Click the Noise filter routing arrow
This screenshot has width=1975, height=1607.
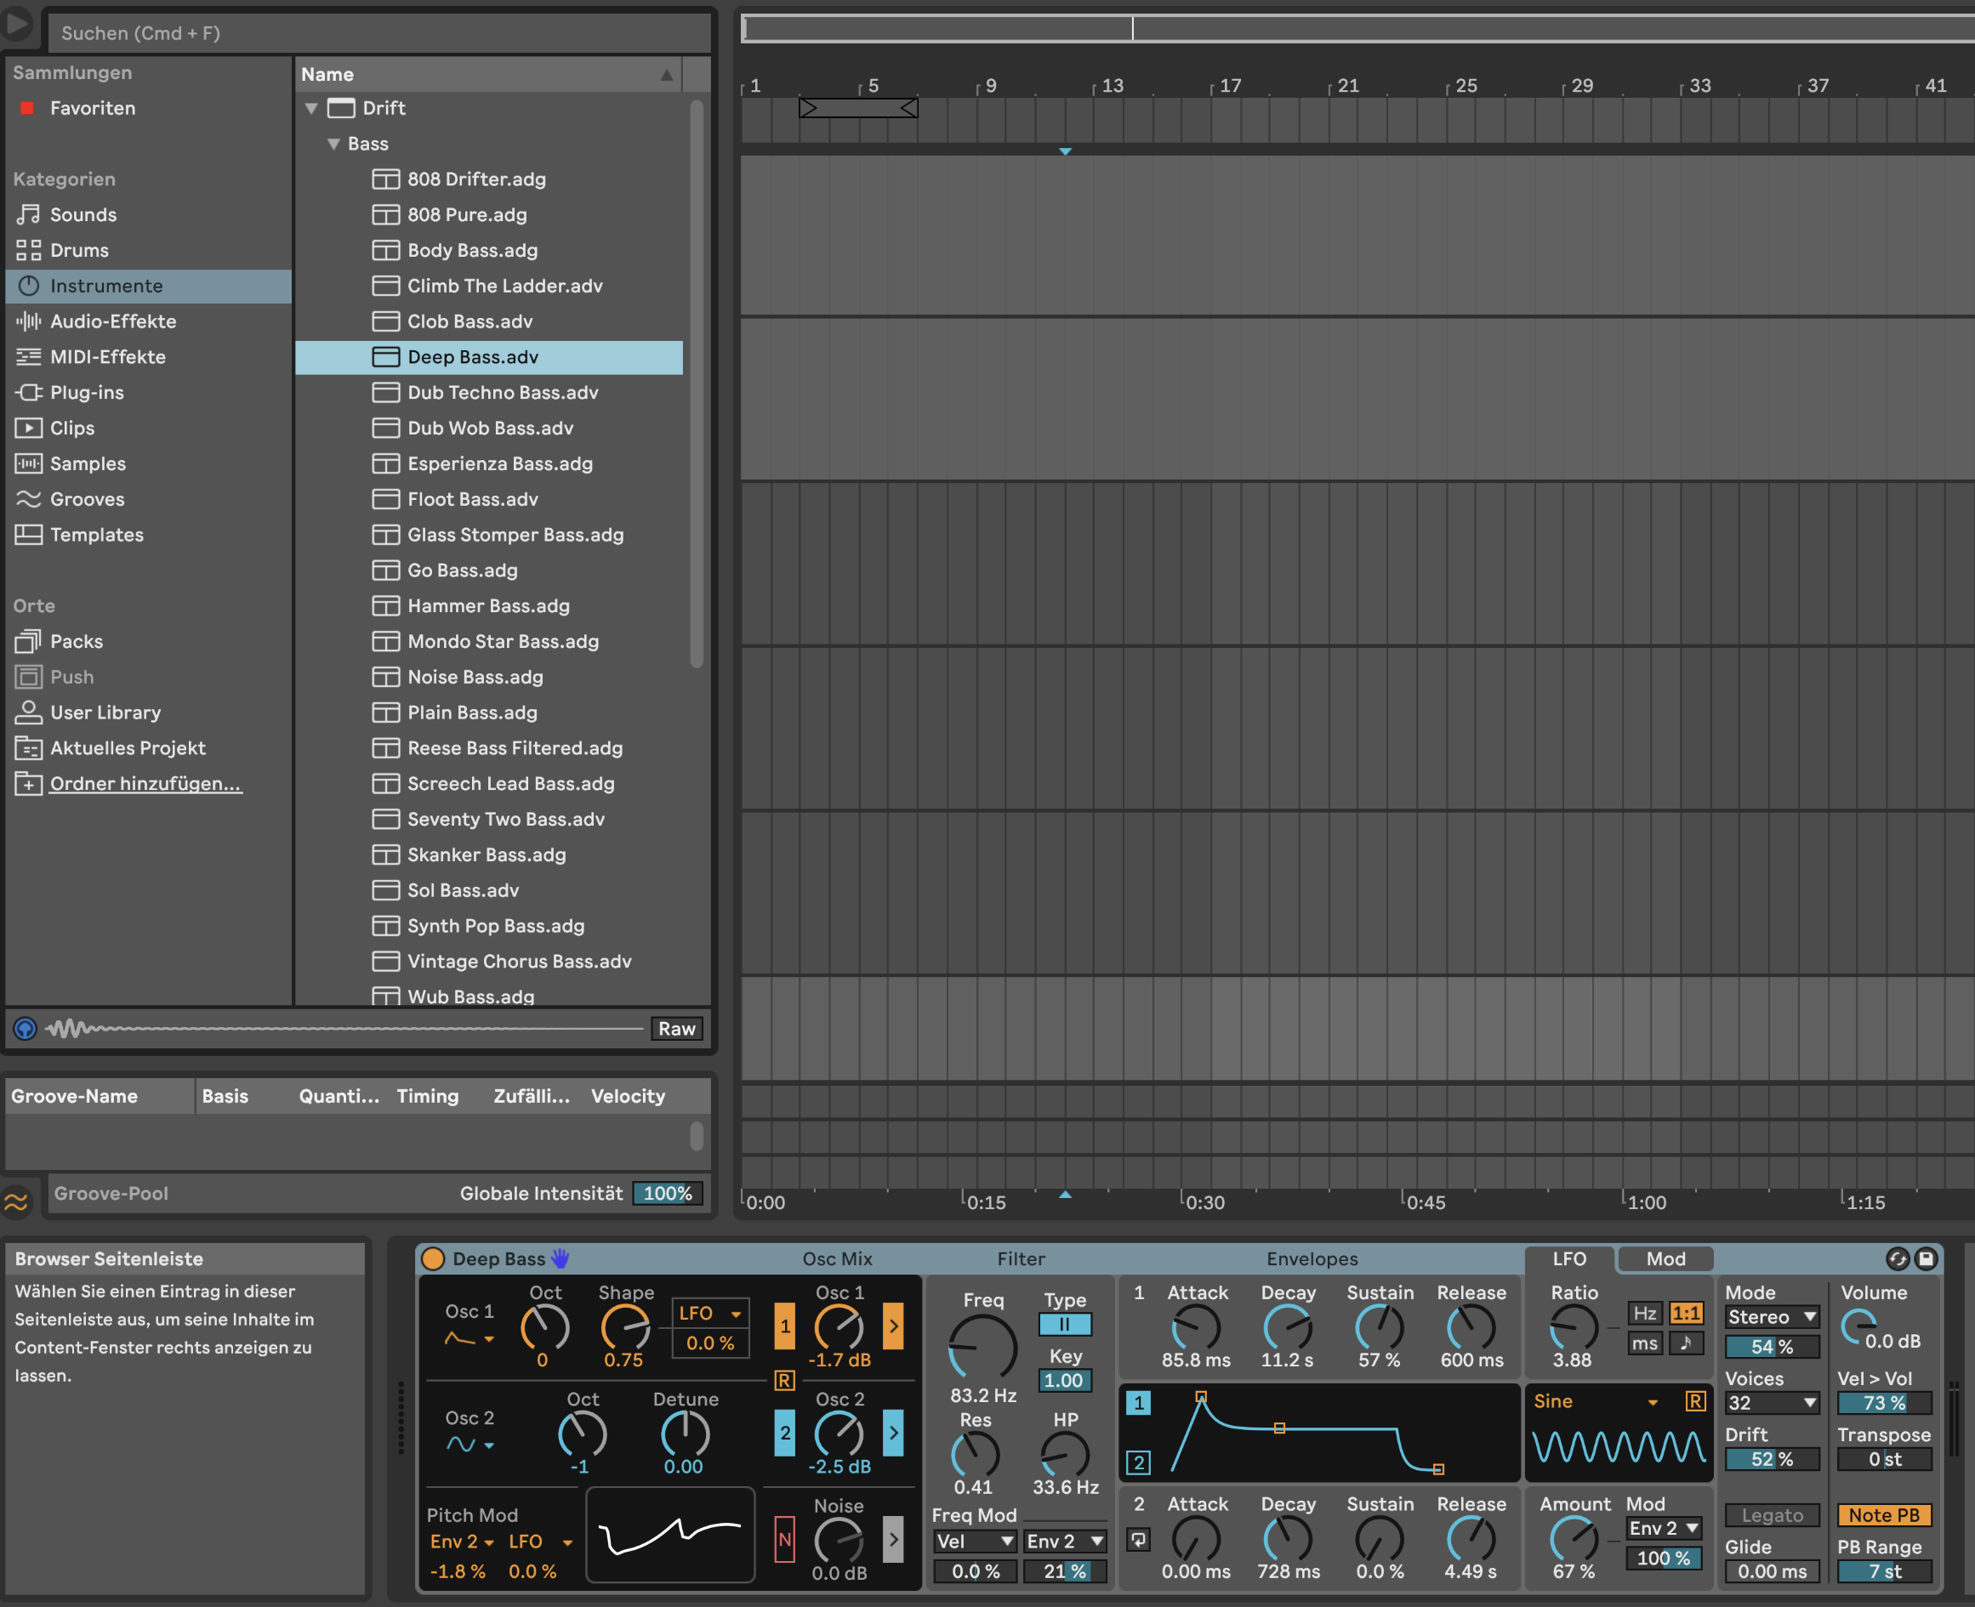tap(894, 1540)
